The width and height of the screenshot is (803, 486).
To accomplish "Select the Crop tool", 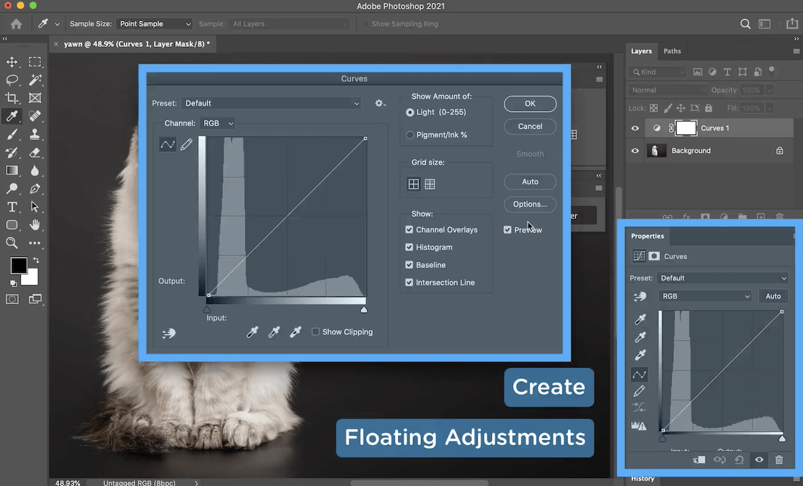I will click(12, 98).
